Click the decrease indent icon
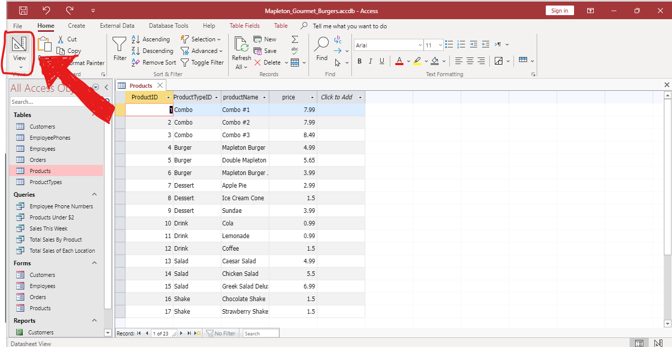Image resolution: width=672 pixels, height=347 pixels. pos(485,44)
